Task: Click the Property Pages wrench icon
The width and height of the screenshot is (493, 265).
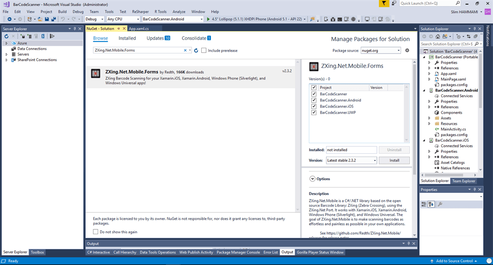Action: tap(440, 204)
